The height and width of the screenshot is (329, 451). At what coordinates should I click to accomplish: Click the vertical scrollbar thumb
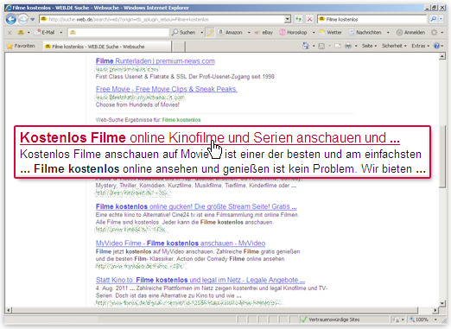click(x=442, y=156)
